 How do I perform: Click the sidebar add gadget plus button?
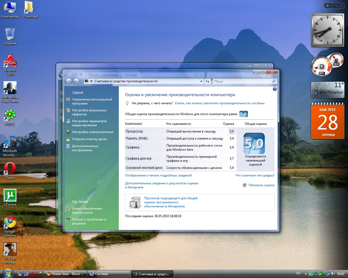328,6
